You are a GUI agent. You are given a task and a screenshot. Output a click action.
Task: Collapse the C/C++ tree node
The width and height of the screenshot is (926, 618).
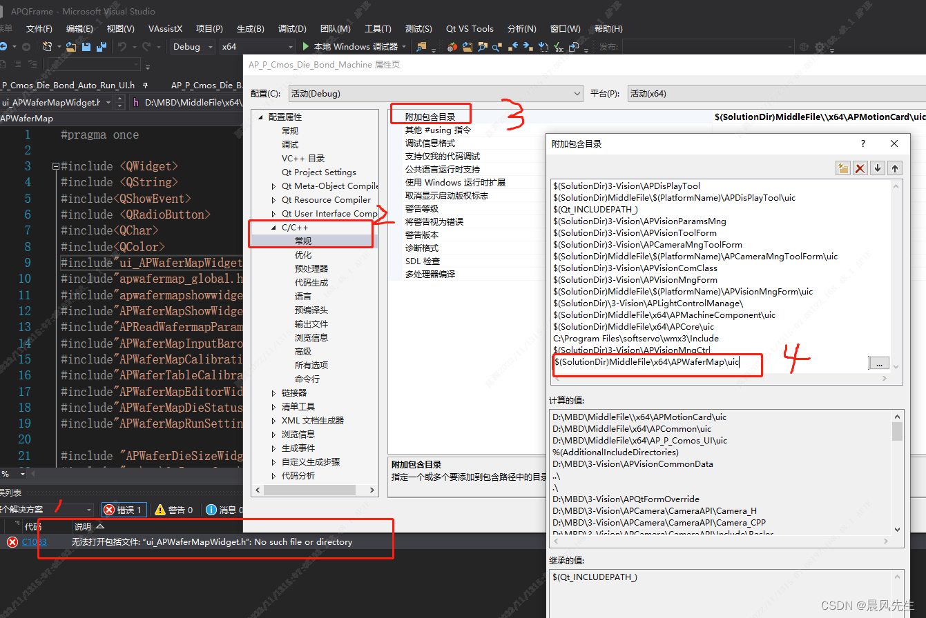pyautogui.click(x=273, y=227)
